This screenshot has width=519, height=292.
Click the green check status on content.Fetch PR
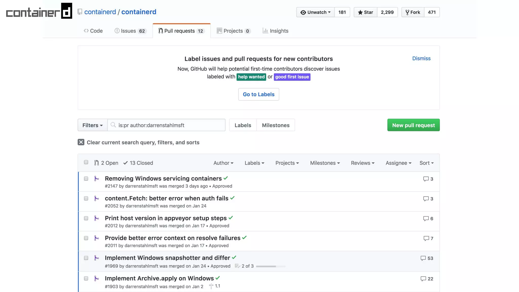(232, 198)
